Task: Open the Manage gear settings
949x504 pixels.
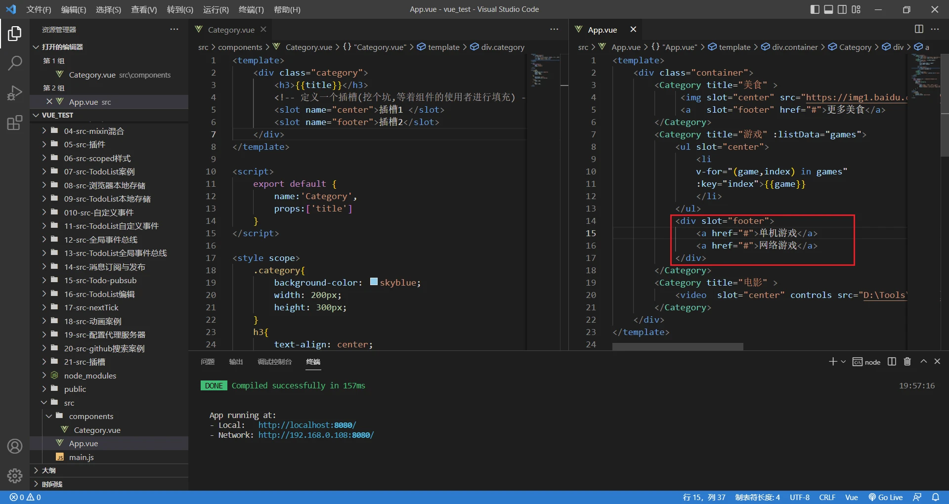Action: pos(15,476)
